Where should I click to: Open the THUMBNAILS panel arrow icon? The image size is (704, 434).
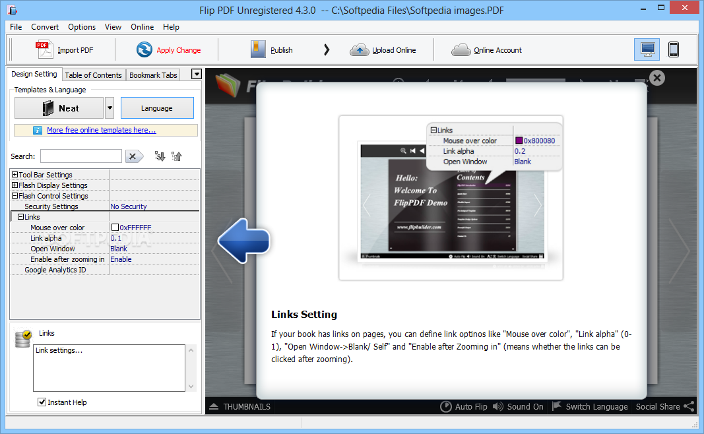(x=214, y=406)
